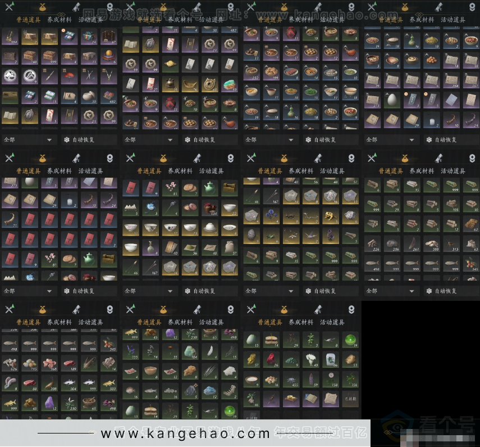Select white wolf emblem item in top-left panel
The height and width of the screenshot is (447, 480).
[10, 76]
